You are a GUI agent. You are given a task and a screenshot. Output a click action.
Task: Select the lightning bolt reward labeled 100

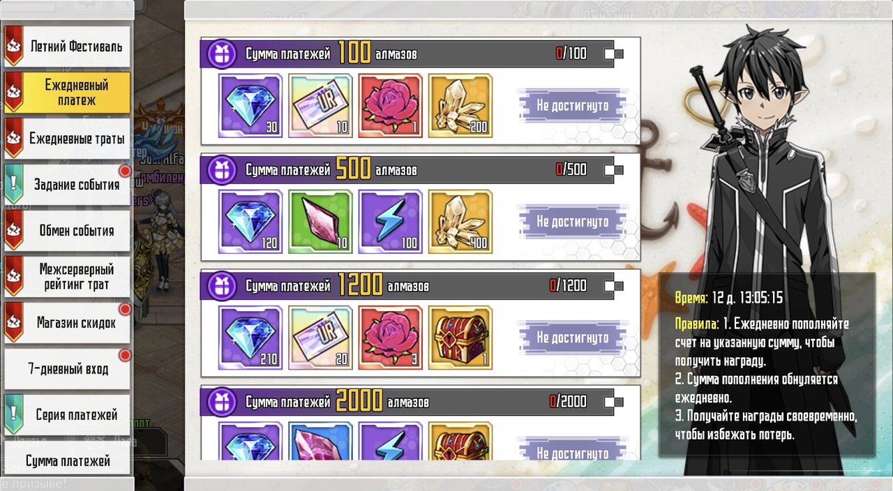(390, 222)
